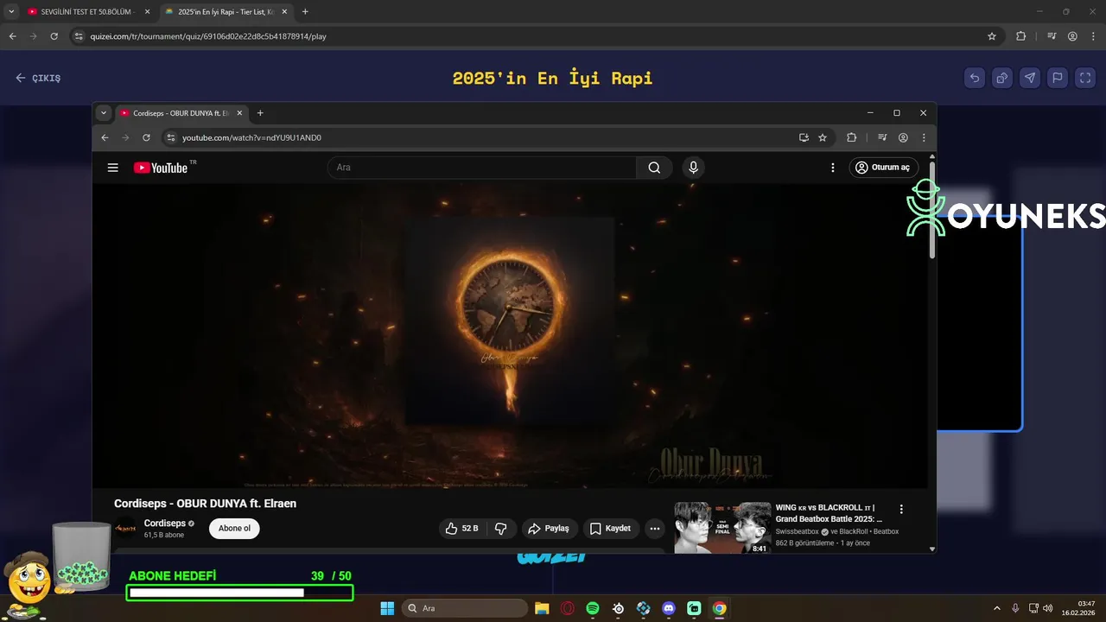Install app icon in YouTube address bar

coord(804,137)
